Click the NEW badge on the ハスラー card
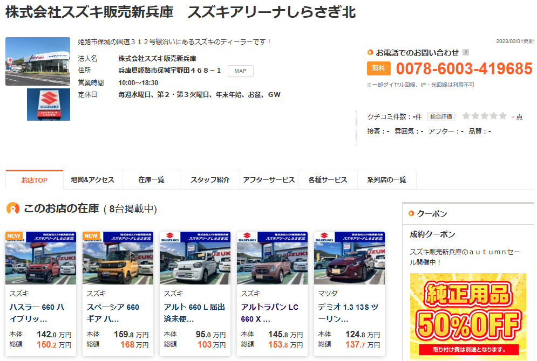The width and height of the screenshot is (537, 361). (13, 235)
